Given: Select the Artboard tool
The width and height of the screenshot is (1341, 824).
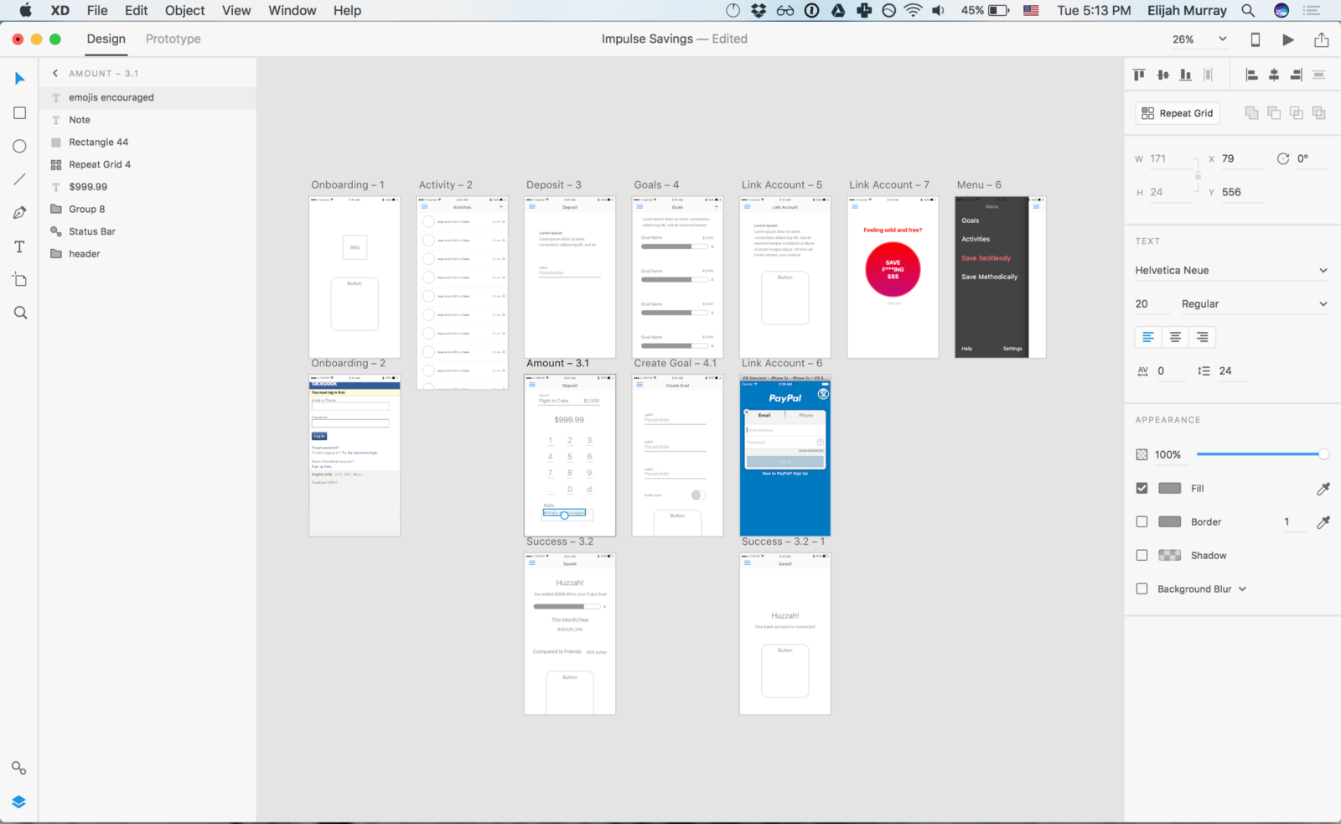Looking at the screenshot, I should (x=20, y=280).
